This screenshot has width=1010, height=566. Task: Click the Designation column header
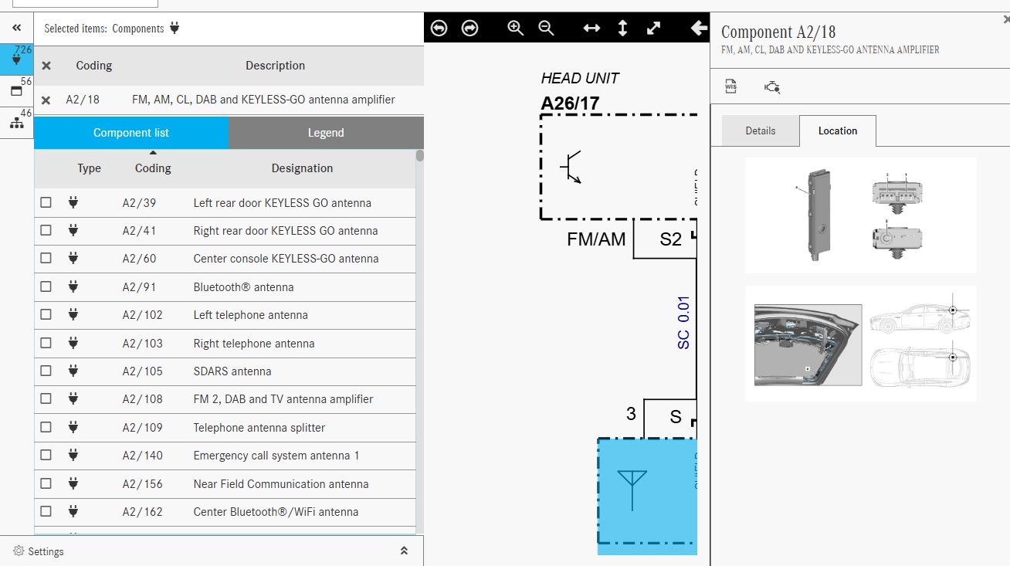coord(302,168)
